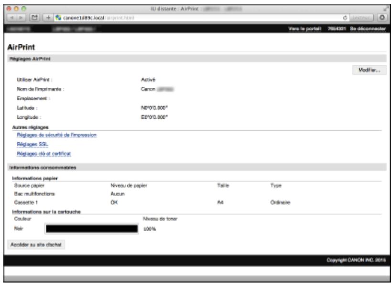Click the Copyright CANON INC. footer text
The width and height of the screenshot is (391, 283).
click(356, 260)
